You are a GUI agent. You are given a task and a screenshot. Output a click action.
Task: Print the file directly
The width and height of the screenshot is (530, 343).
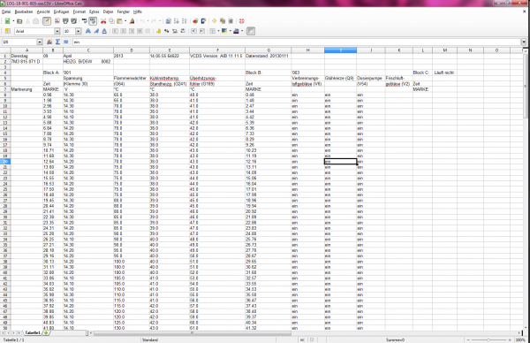pyautogui.click(x=65, y=21)
